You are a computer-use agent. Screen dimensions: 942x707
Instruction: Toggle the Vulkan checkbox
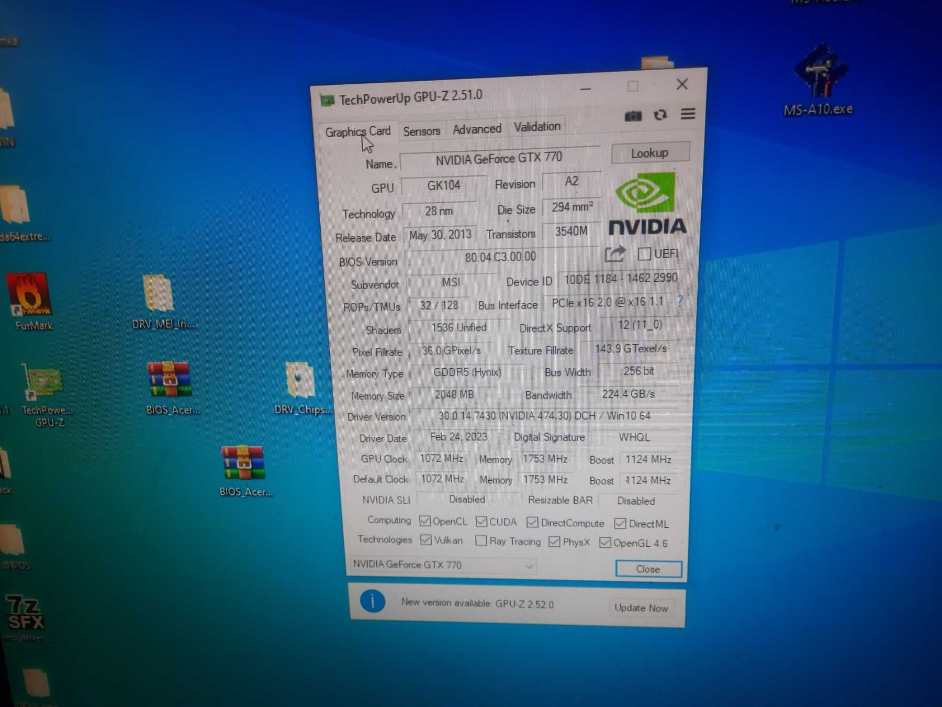[426, 540]
